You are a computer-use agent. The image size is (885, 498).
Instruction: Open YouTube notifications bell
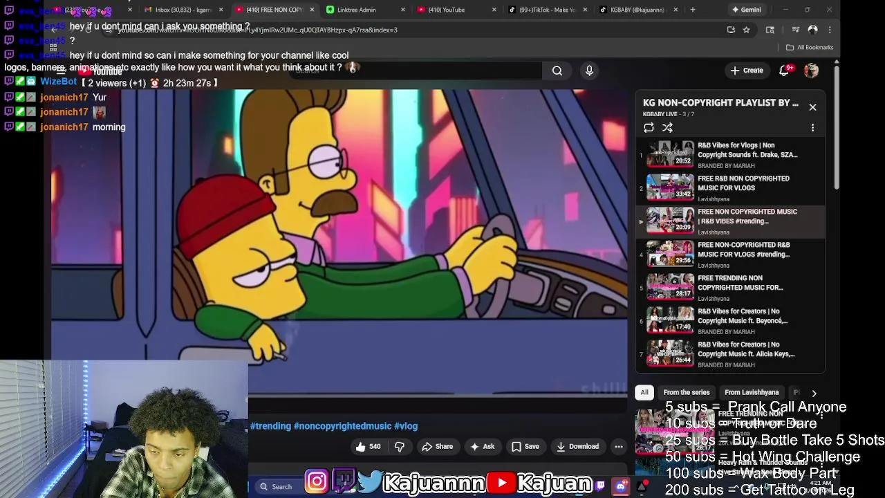click(784, 71)
